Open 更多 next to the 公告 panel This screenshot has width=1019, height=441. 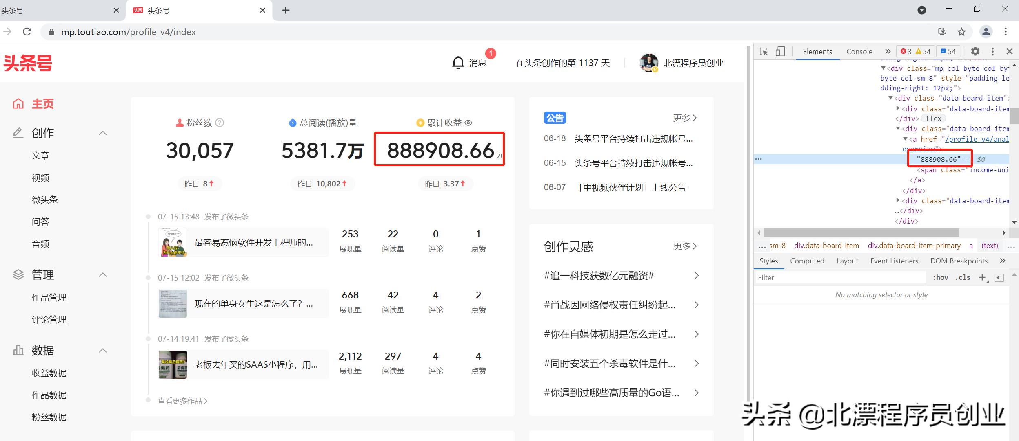[x=684, y=118]
